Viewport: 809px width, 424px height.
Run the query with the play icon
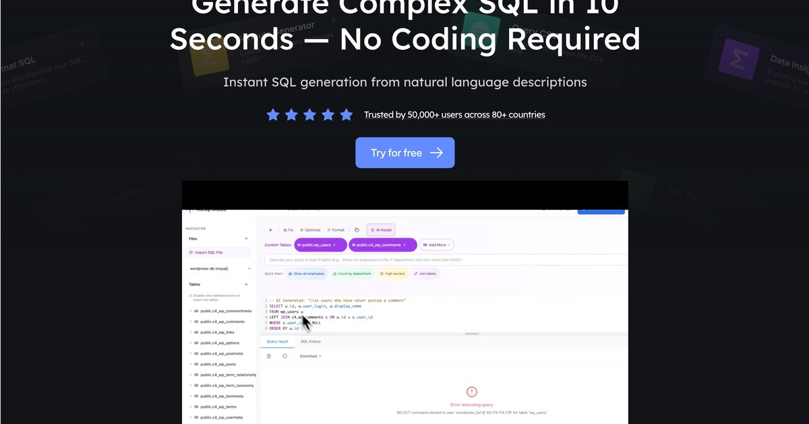(270, 230)
